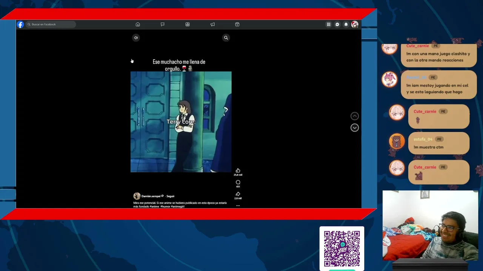Like the reel with the thumbs-up icon
Viewport: 483px width, 271px height.
click(x=238, y=171)
